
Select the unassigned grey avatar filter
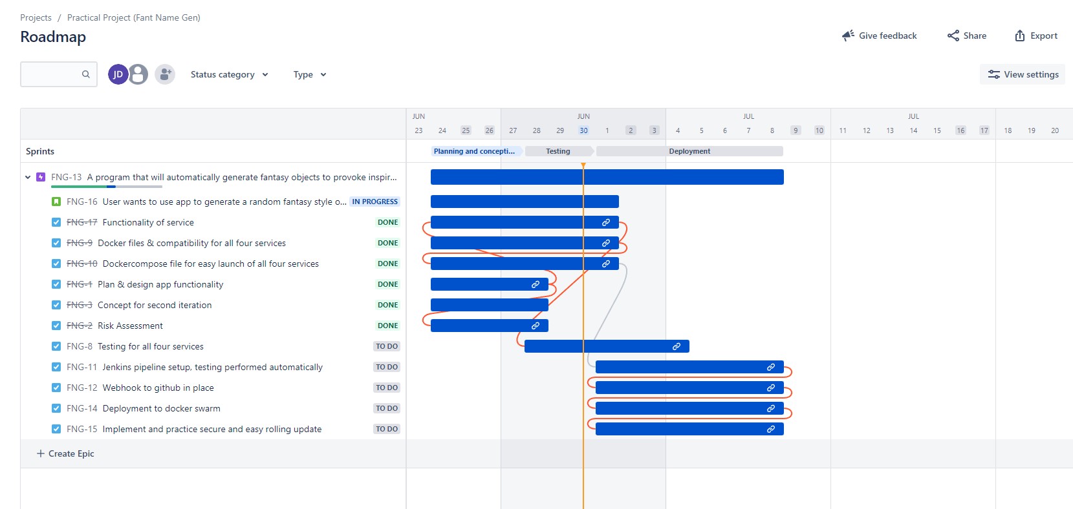(138, 74)
